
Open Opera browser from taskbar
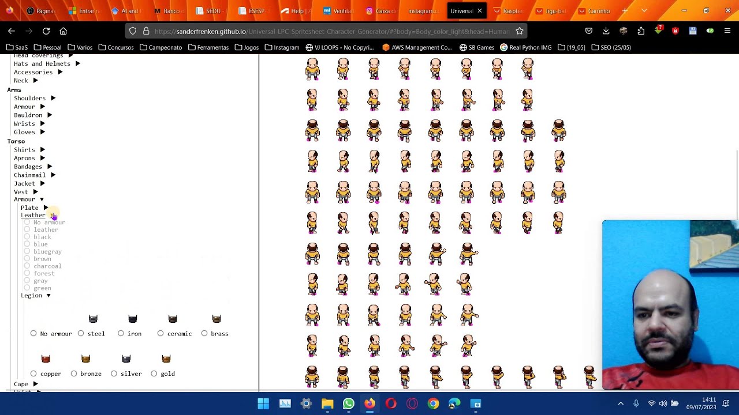(391, 403)
